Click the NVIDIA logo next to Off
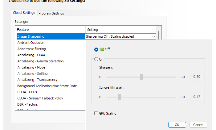The image size is (216, 130). [x=102, y=49]
